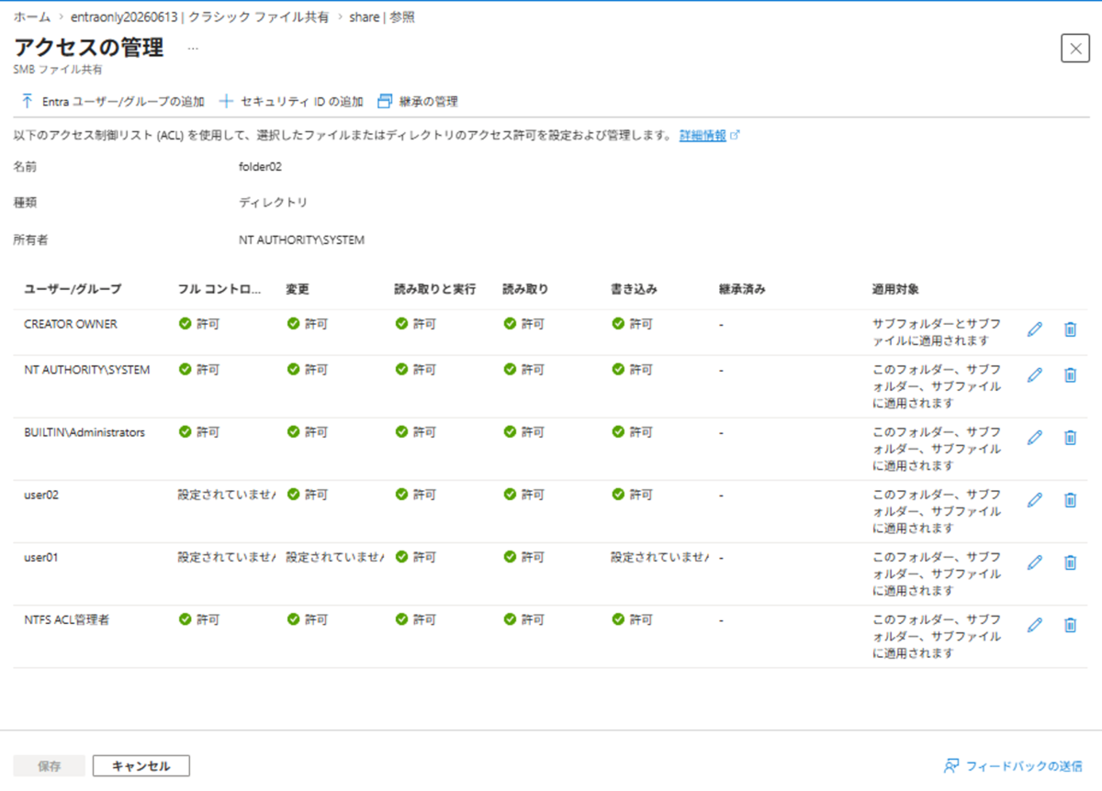Click the 継承済み column header
1102x791 pixels.
click(x=742, y=289)
